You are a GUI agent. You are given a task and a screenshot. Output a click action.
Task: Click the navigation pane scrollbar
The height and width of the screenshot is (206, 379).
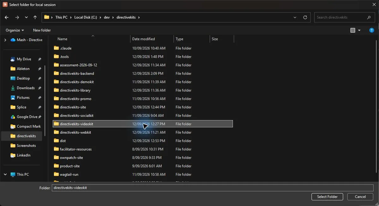coord(45,101)
